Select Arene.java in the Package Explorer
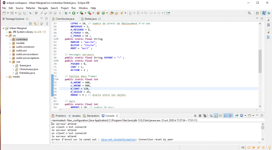272x150 pixels. click(25, 65)
